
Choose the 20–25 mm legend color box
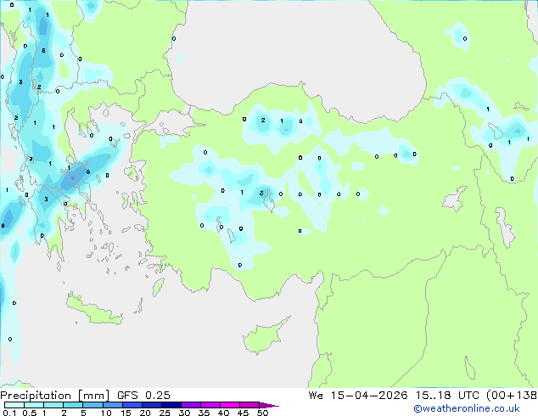coord(151,405)
